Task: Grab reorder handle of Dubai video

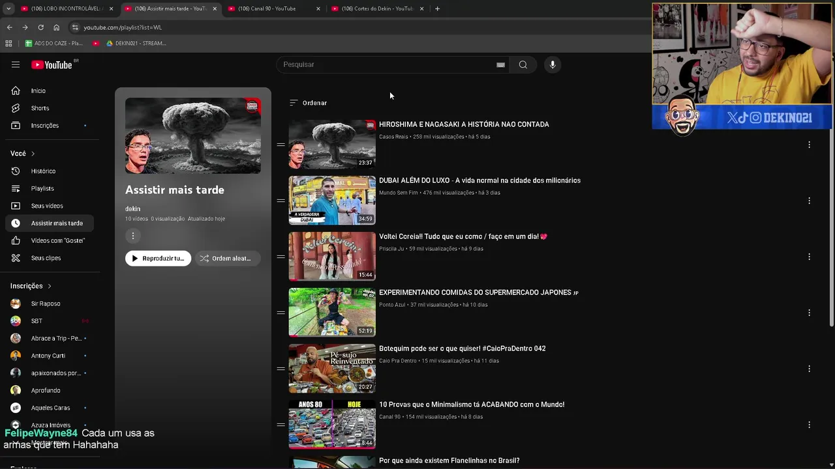Action: [x=281, y=201]
